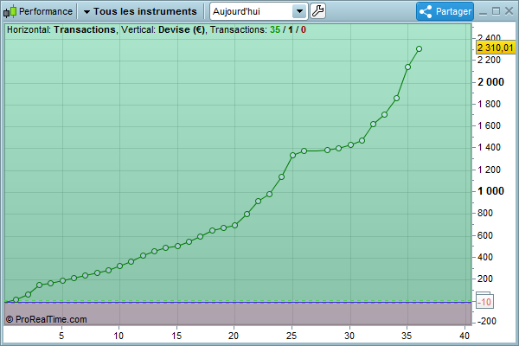
Task: Click the 1 000 y-axis label
Action: (x=490, y=191)
